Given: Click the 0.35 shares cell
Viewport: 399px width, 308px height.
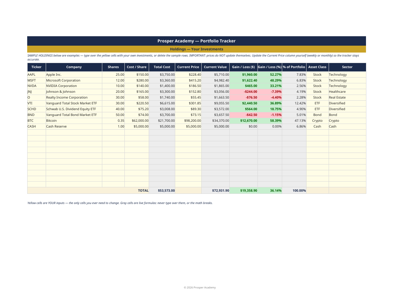Looking at the screenshot, I should tap(113, 121).
